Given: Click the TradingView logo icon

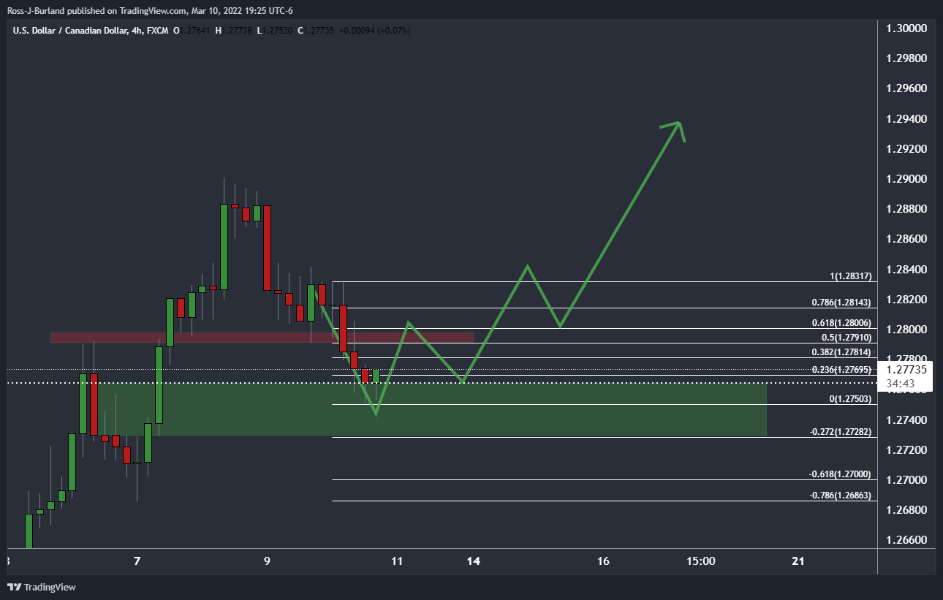Looking at the screenshot, I should 14,587.
